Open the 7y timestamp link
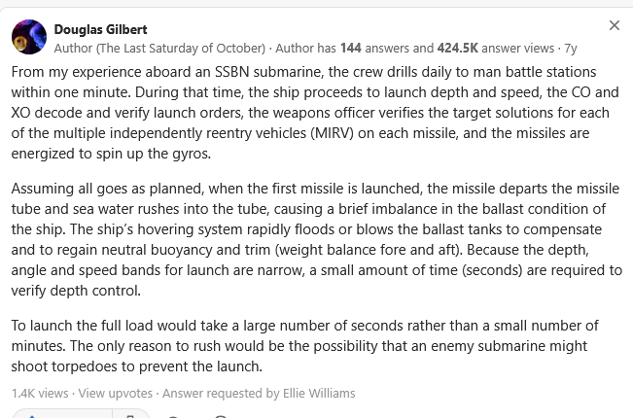The width and height of the screenshot is (633, 418). click(x=571, y=49)
